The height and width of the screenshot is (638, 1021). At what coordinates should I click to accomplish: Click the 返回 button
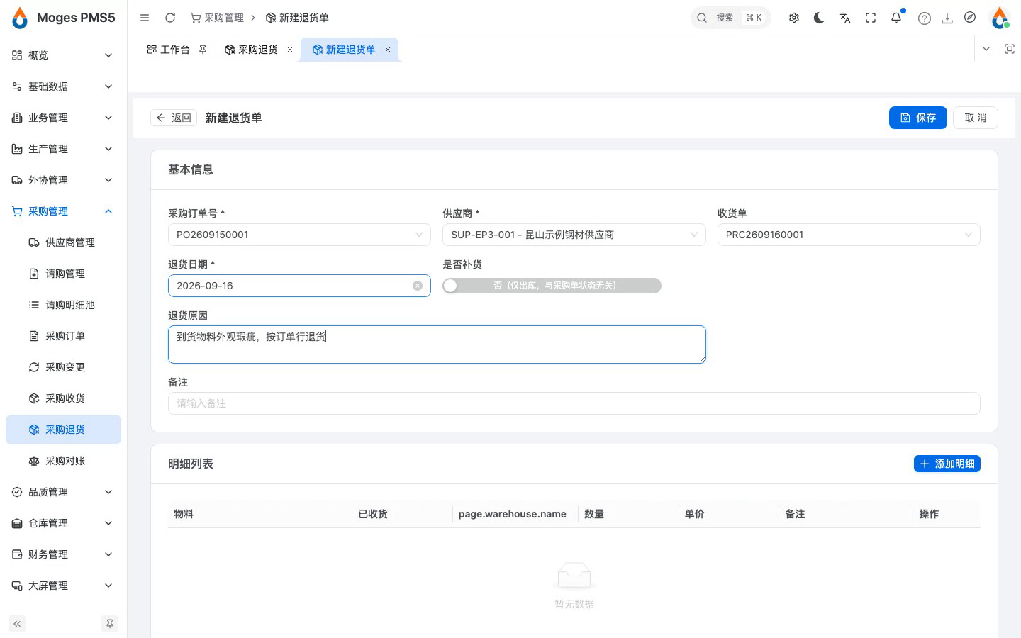[174, 118]
